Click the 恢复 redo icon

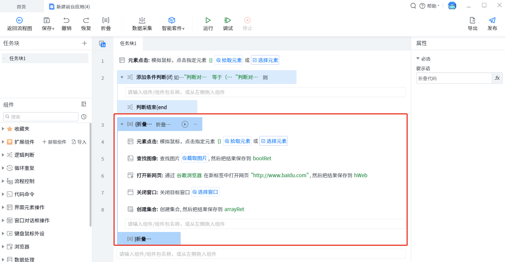[x=86, y=20]
